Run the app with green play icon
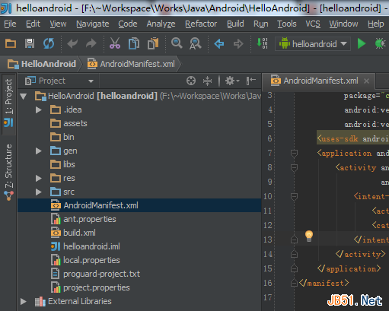This screenshot has height=311, width=389. pos(362,43)
